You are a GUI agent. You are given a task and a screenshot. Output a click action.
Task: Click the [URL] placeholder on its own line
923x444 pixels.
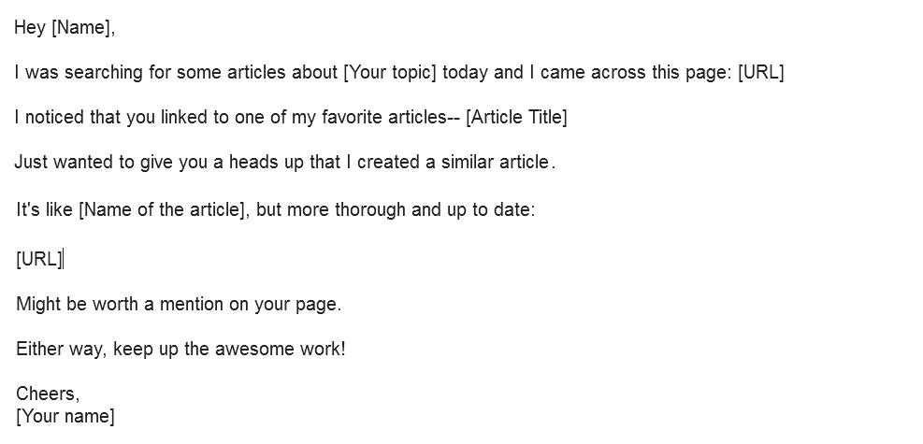pyautogui.click(x=38, y=260)
